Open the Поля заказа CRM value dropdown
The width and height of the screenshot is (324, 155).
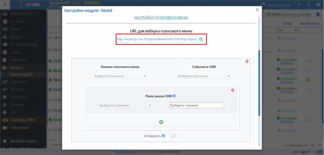coord(125,105)
